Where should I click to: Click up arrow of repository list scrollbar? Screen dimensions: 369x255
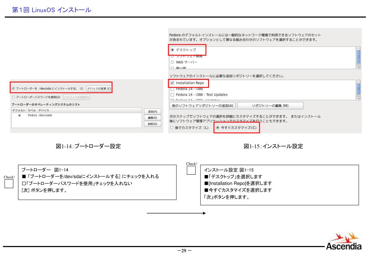(x=359, y=81)
